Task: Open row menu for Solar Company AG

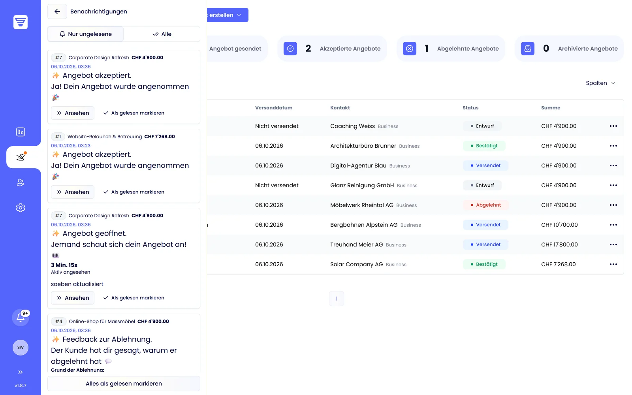Action: (613, 264)
